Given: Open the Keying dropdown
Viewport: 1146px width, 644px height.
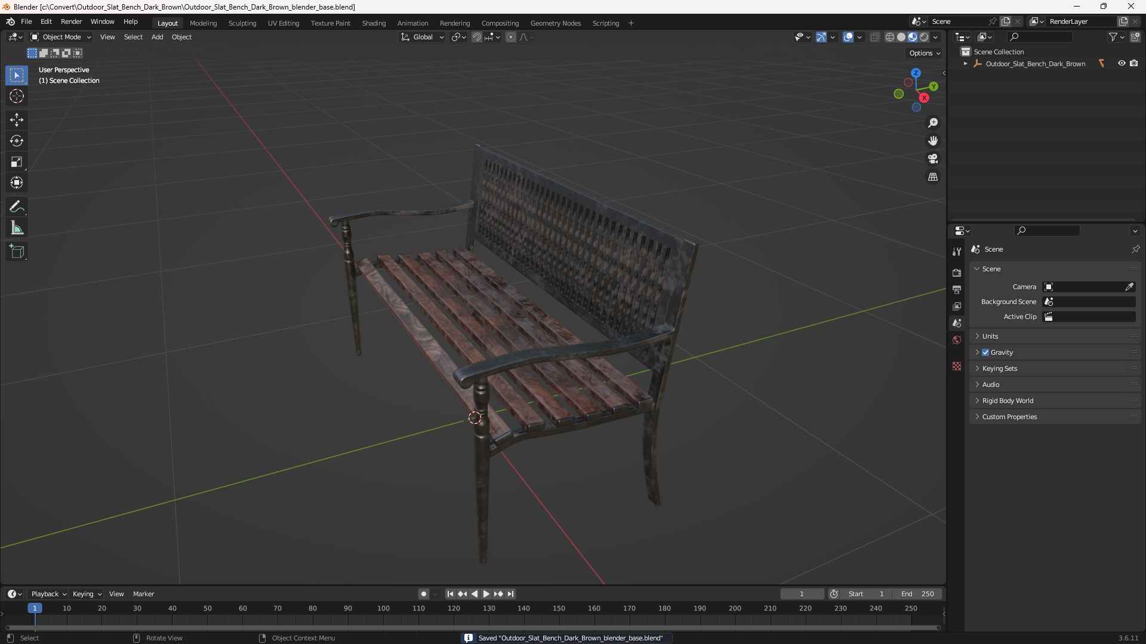Looking at the screenshot, I should 87,594.
